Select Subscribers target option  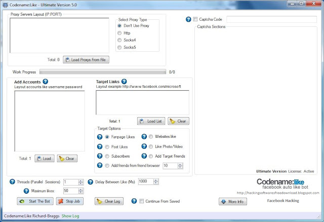[x=107, y=156]
